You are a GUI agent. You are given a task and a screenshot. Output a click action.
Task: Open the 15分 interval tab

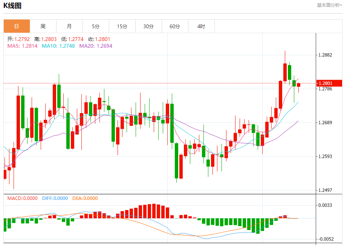pyautogui.click(x=122, y=26)
